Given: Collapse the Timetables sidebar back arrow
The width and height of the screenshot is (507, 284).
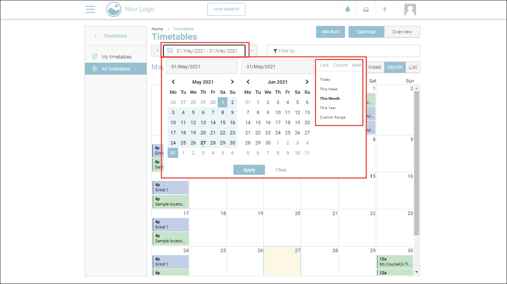Looking at the screenshot, I should (95, 36).
